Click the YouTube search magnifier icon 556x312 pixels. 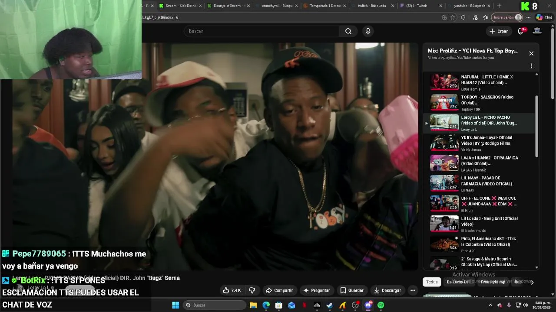(x=348, y=31)
